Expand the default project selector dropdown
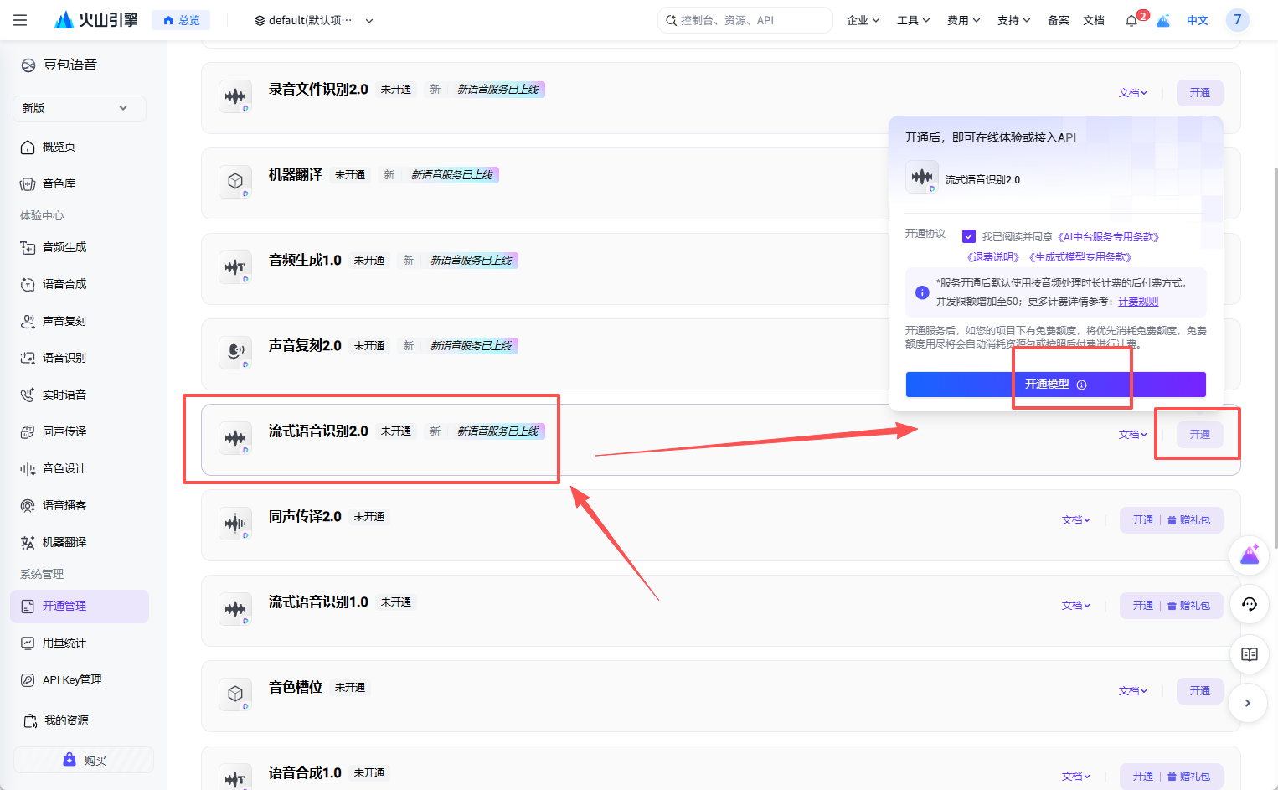Viewport: 1278px width, 790px height. pos(314,20)
